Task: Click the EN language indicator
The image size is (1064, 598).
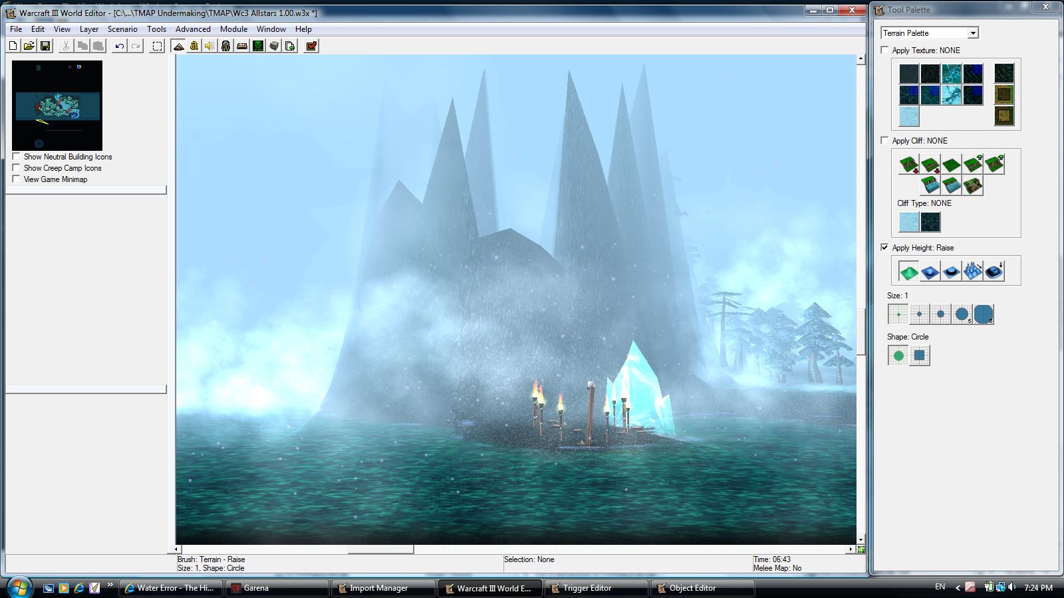Action: [x=940, y=587]
